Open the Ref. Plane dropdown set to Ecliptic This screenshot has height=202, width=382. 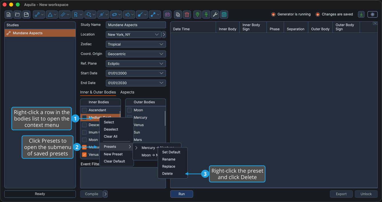(x=136, y=64)
